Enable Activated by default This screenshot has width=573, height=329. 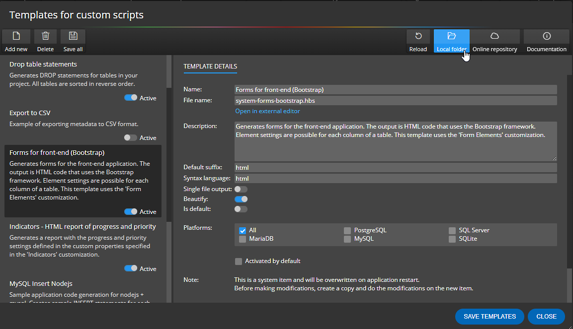pyautogui.click(x=239, y=261)
